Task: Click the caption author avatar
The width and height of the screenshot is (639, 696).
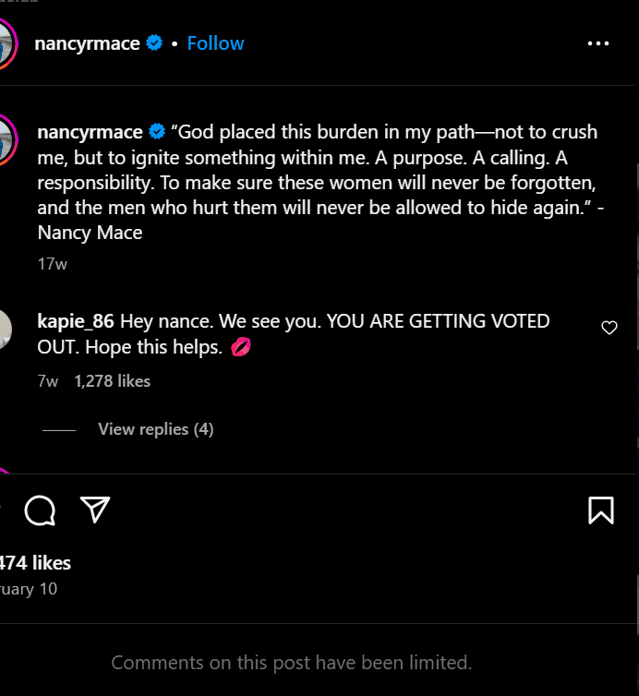Action: [6, 139]
